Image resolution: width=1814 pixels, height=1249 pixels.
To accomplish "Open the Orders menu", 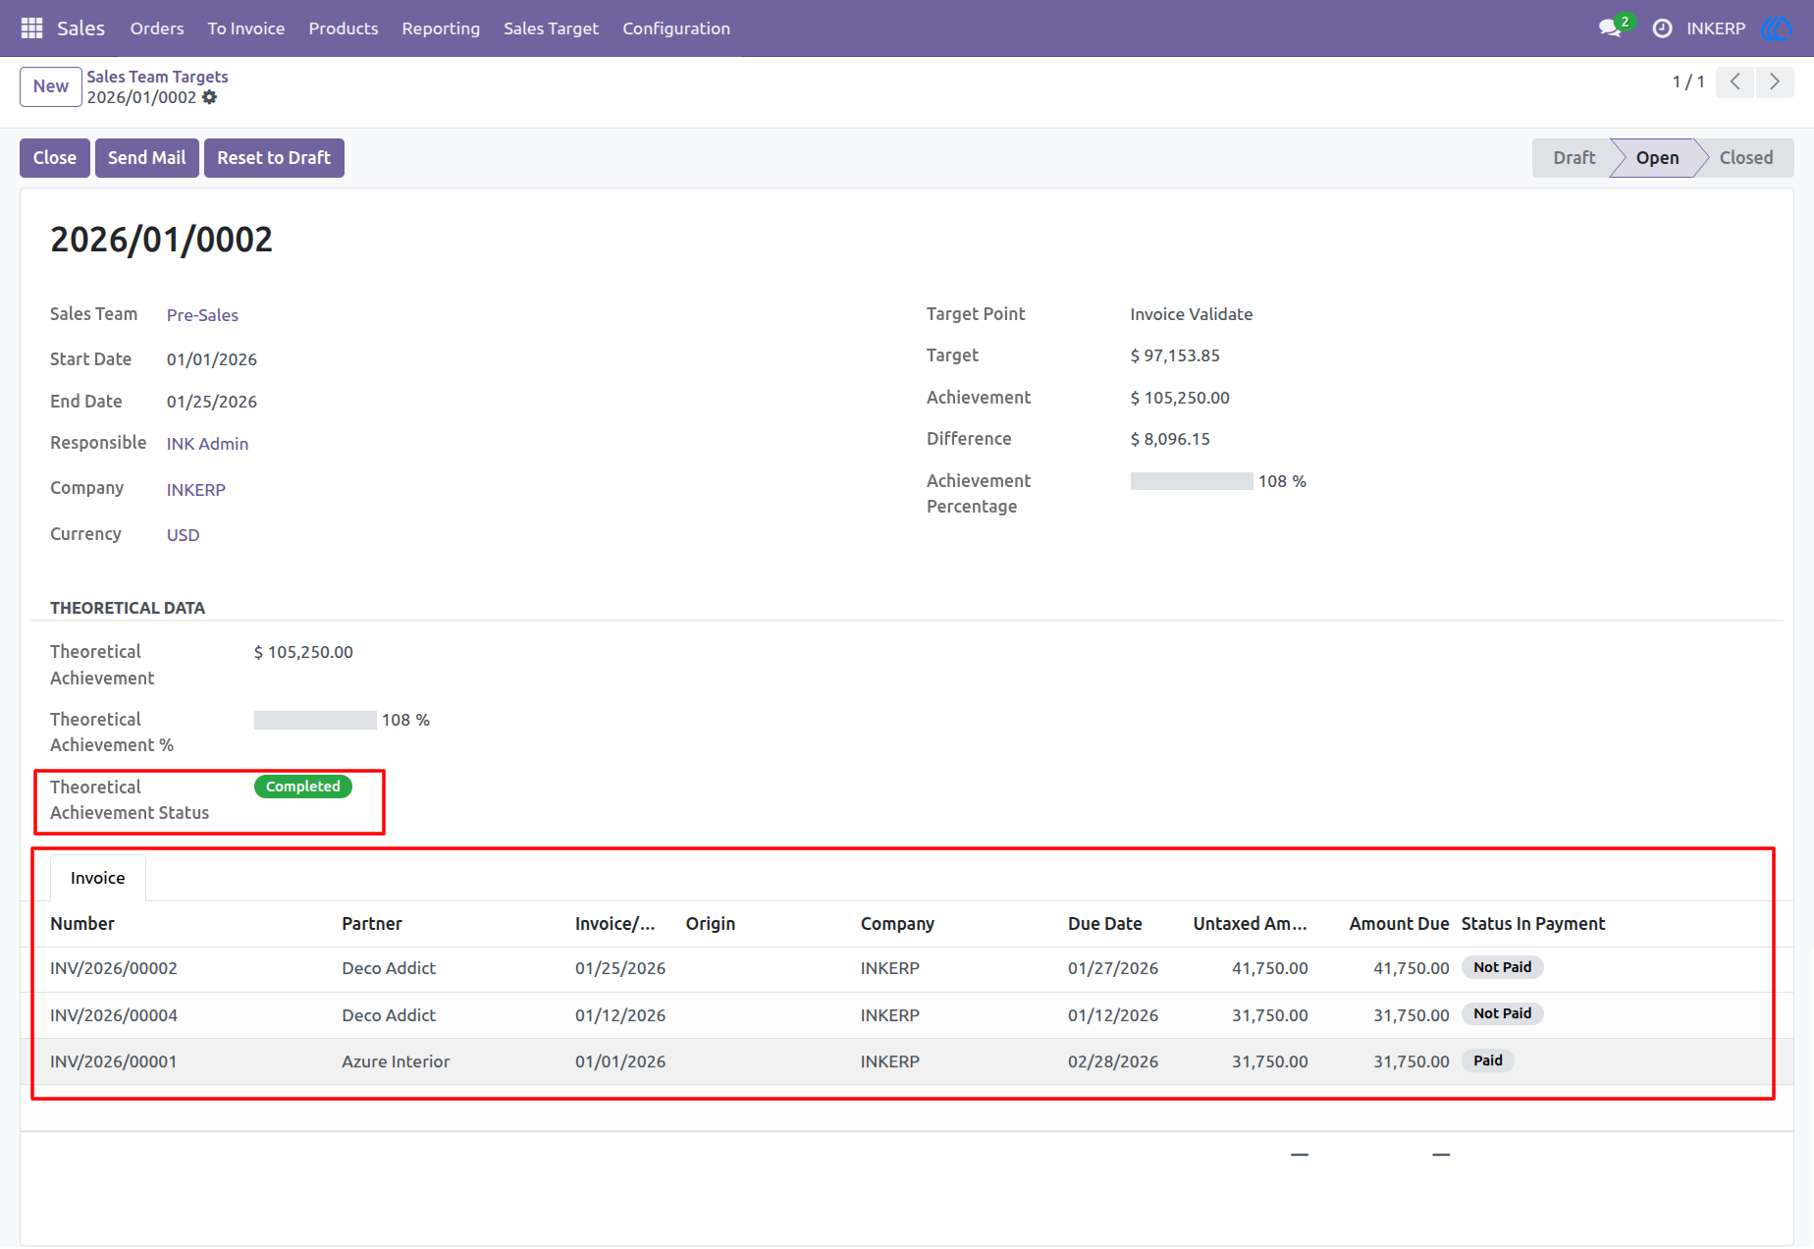I will pyautogui.click(x=157, y=28).
